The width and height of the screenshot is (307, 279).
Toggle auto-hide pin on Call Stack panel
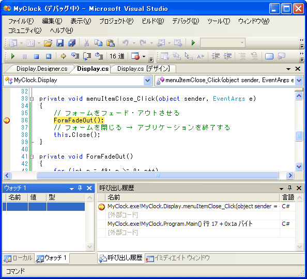(x=290, y=188)
